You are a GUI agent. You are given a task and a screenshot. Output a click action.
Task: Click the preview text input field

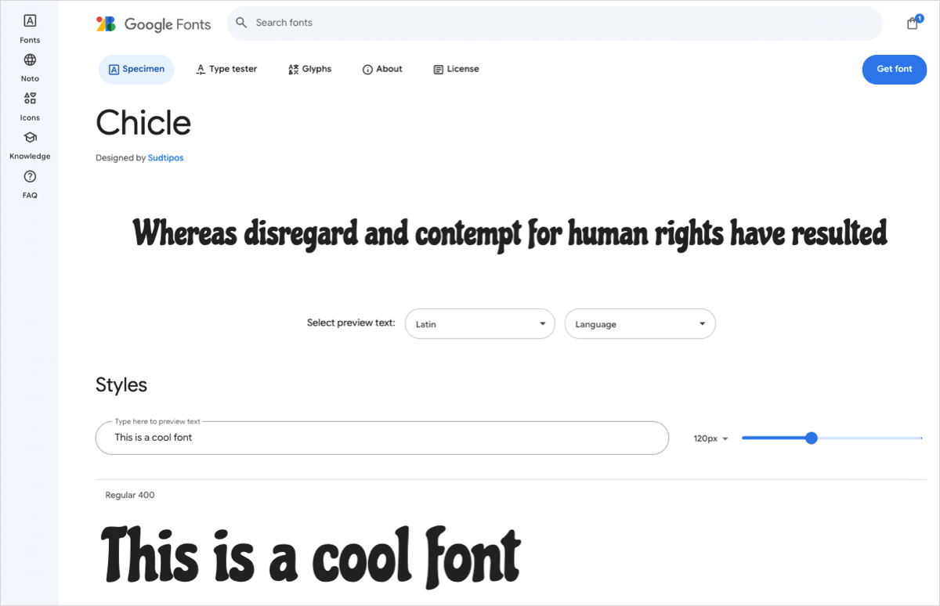point(382,438)
